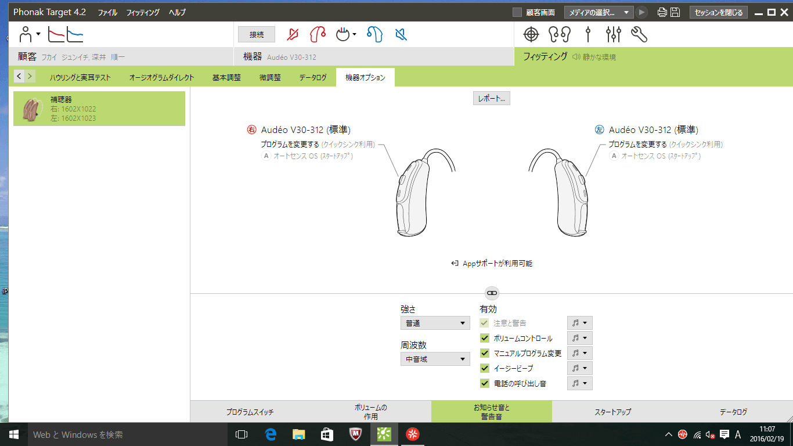793x446 pixels.
Task: Click the media play button
Action: pos(641,12)
